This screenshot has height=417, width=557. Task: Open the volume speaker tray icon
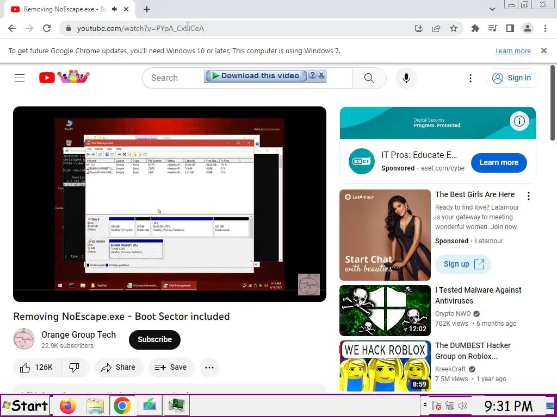point(463,406)
